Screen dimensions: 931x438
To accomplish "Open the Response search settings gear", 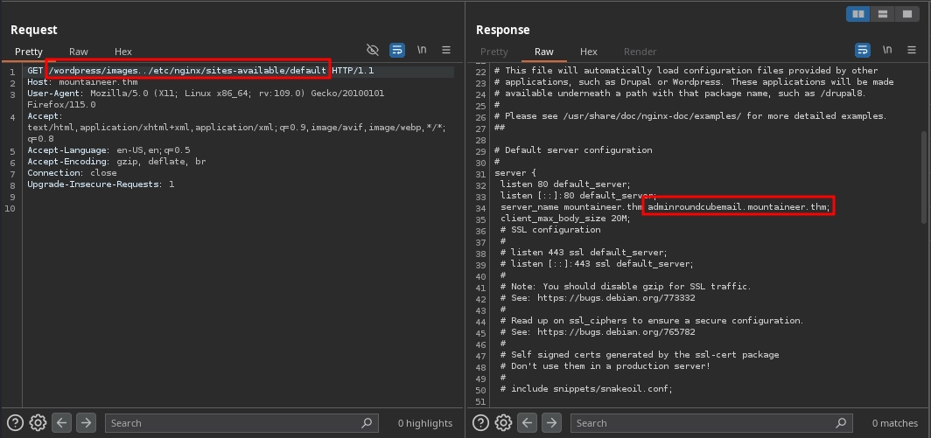I will coord(503,423).
